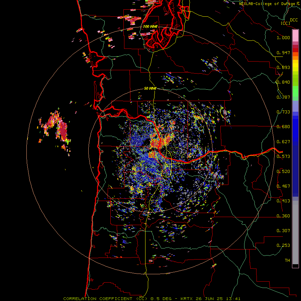Click the KRTX radar site identifier
Viewport: 301px width, 301px height.
[x=187, y=299]
